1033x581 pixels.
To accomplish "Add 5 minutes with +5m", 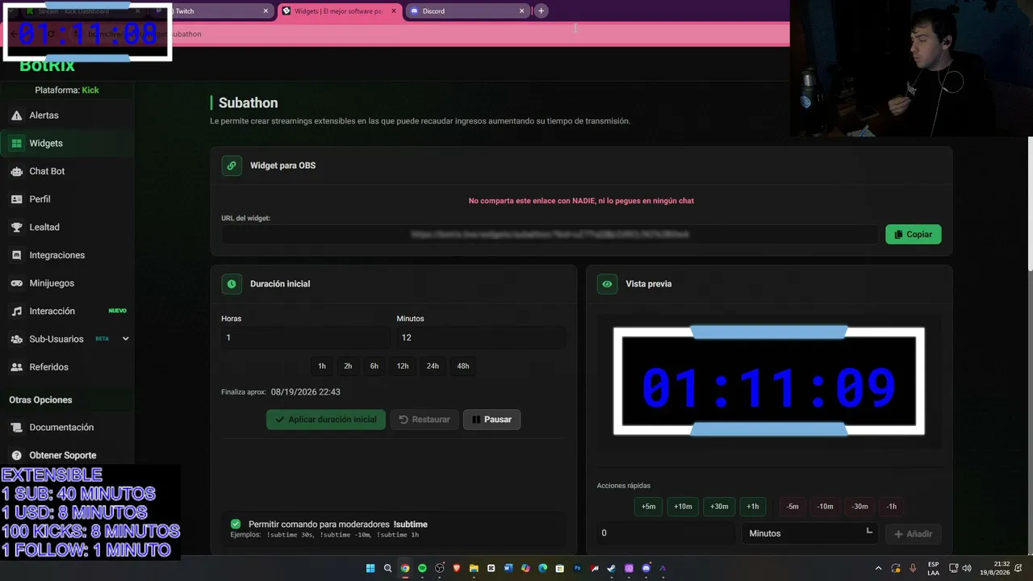I will pos(649,507).
